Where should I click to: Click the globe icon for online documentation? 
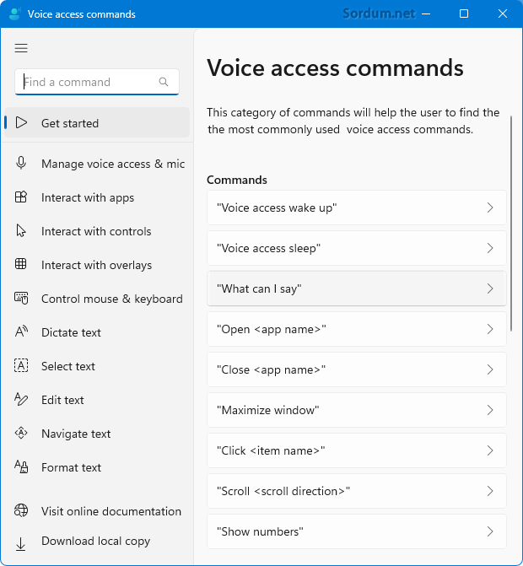(21, 511)
